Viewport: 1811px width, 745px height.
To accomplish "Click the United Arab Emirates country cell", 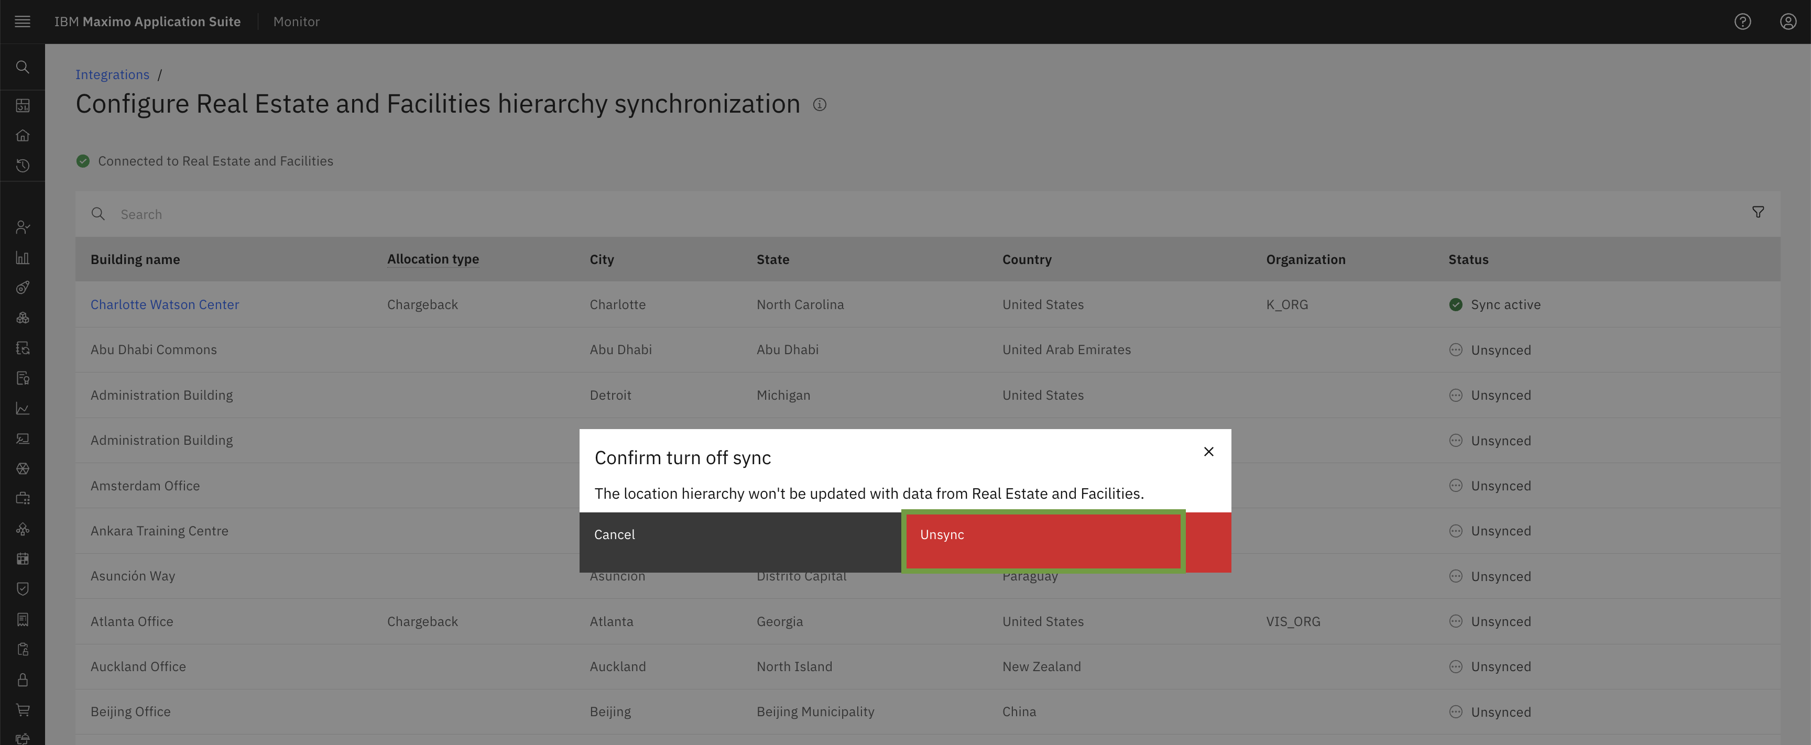I will tap(1066, 350).
